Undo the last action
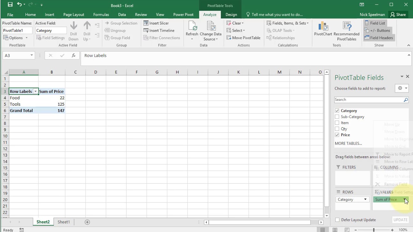Image resolution: width=413 pixels, height=232 pixels. tap(20, 5)
